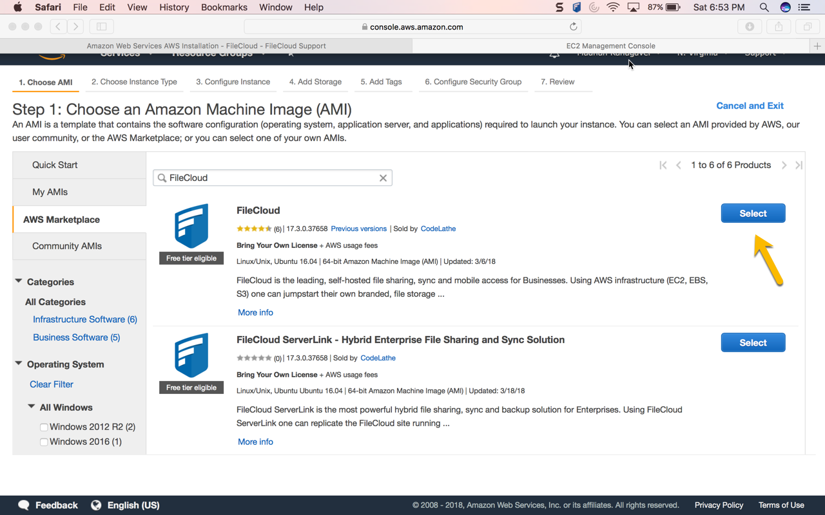Clear the search field with the X icon
The height and width of the screenshot is (515, 825).
tap(383, 178)
